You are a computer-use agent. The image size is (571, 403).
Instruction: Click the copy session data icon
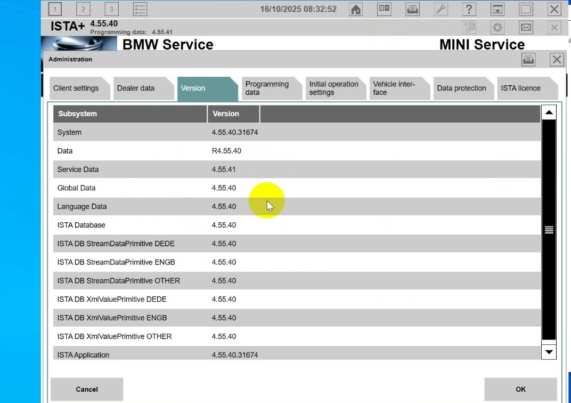pyautogui.click(x=469, y=27)
